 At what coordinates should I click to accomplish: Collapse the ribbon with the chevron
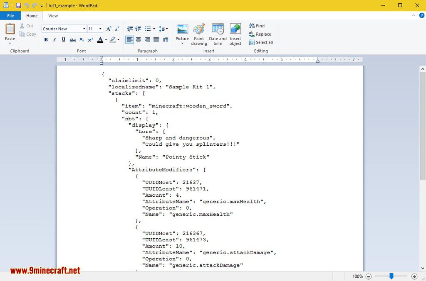click(414, 15)
